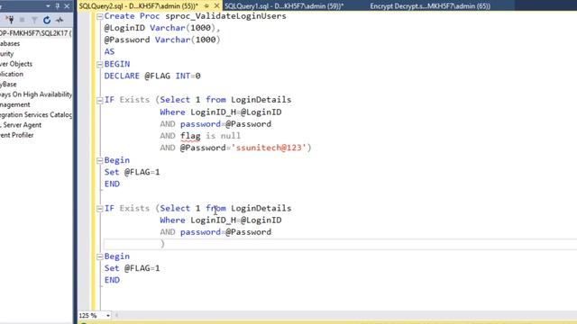Select the XEvent Profiler node
The image size is (577, 324).
[x=17, y=135]
